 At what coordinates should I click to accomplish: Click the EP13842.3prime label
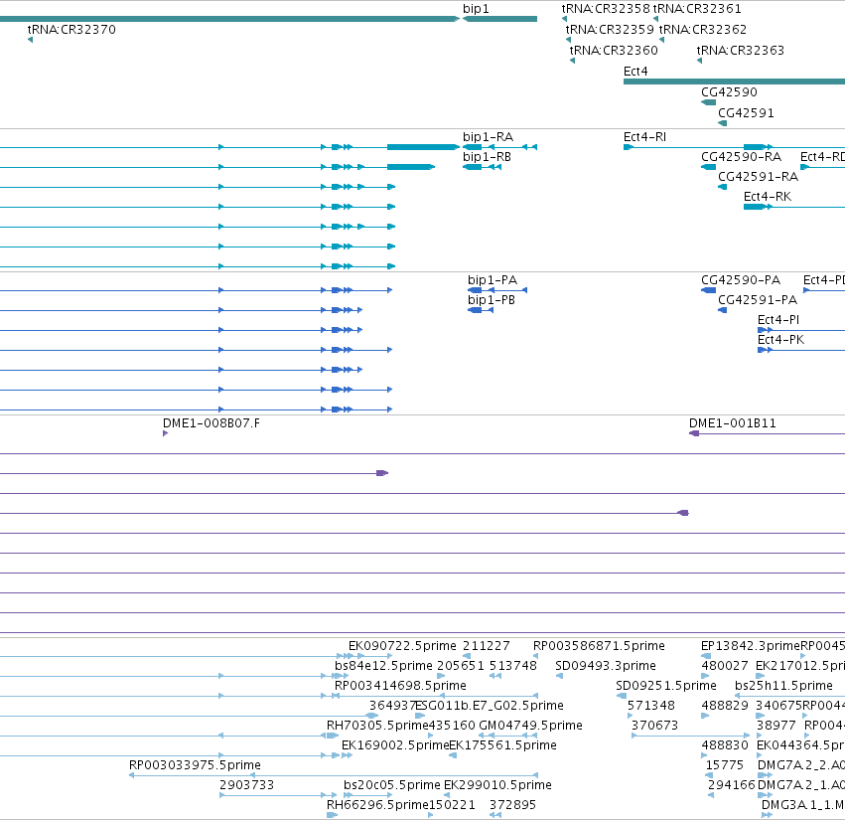(751, 646)
